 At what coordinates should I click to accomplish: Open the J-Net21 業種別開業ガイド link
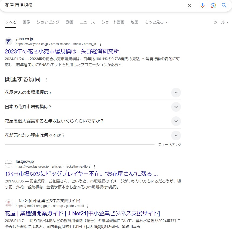click(82, 213)
